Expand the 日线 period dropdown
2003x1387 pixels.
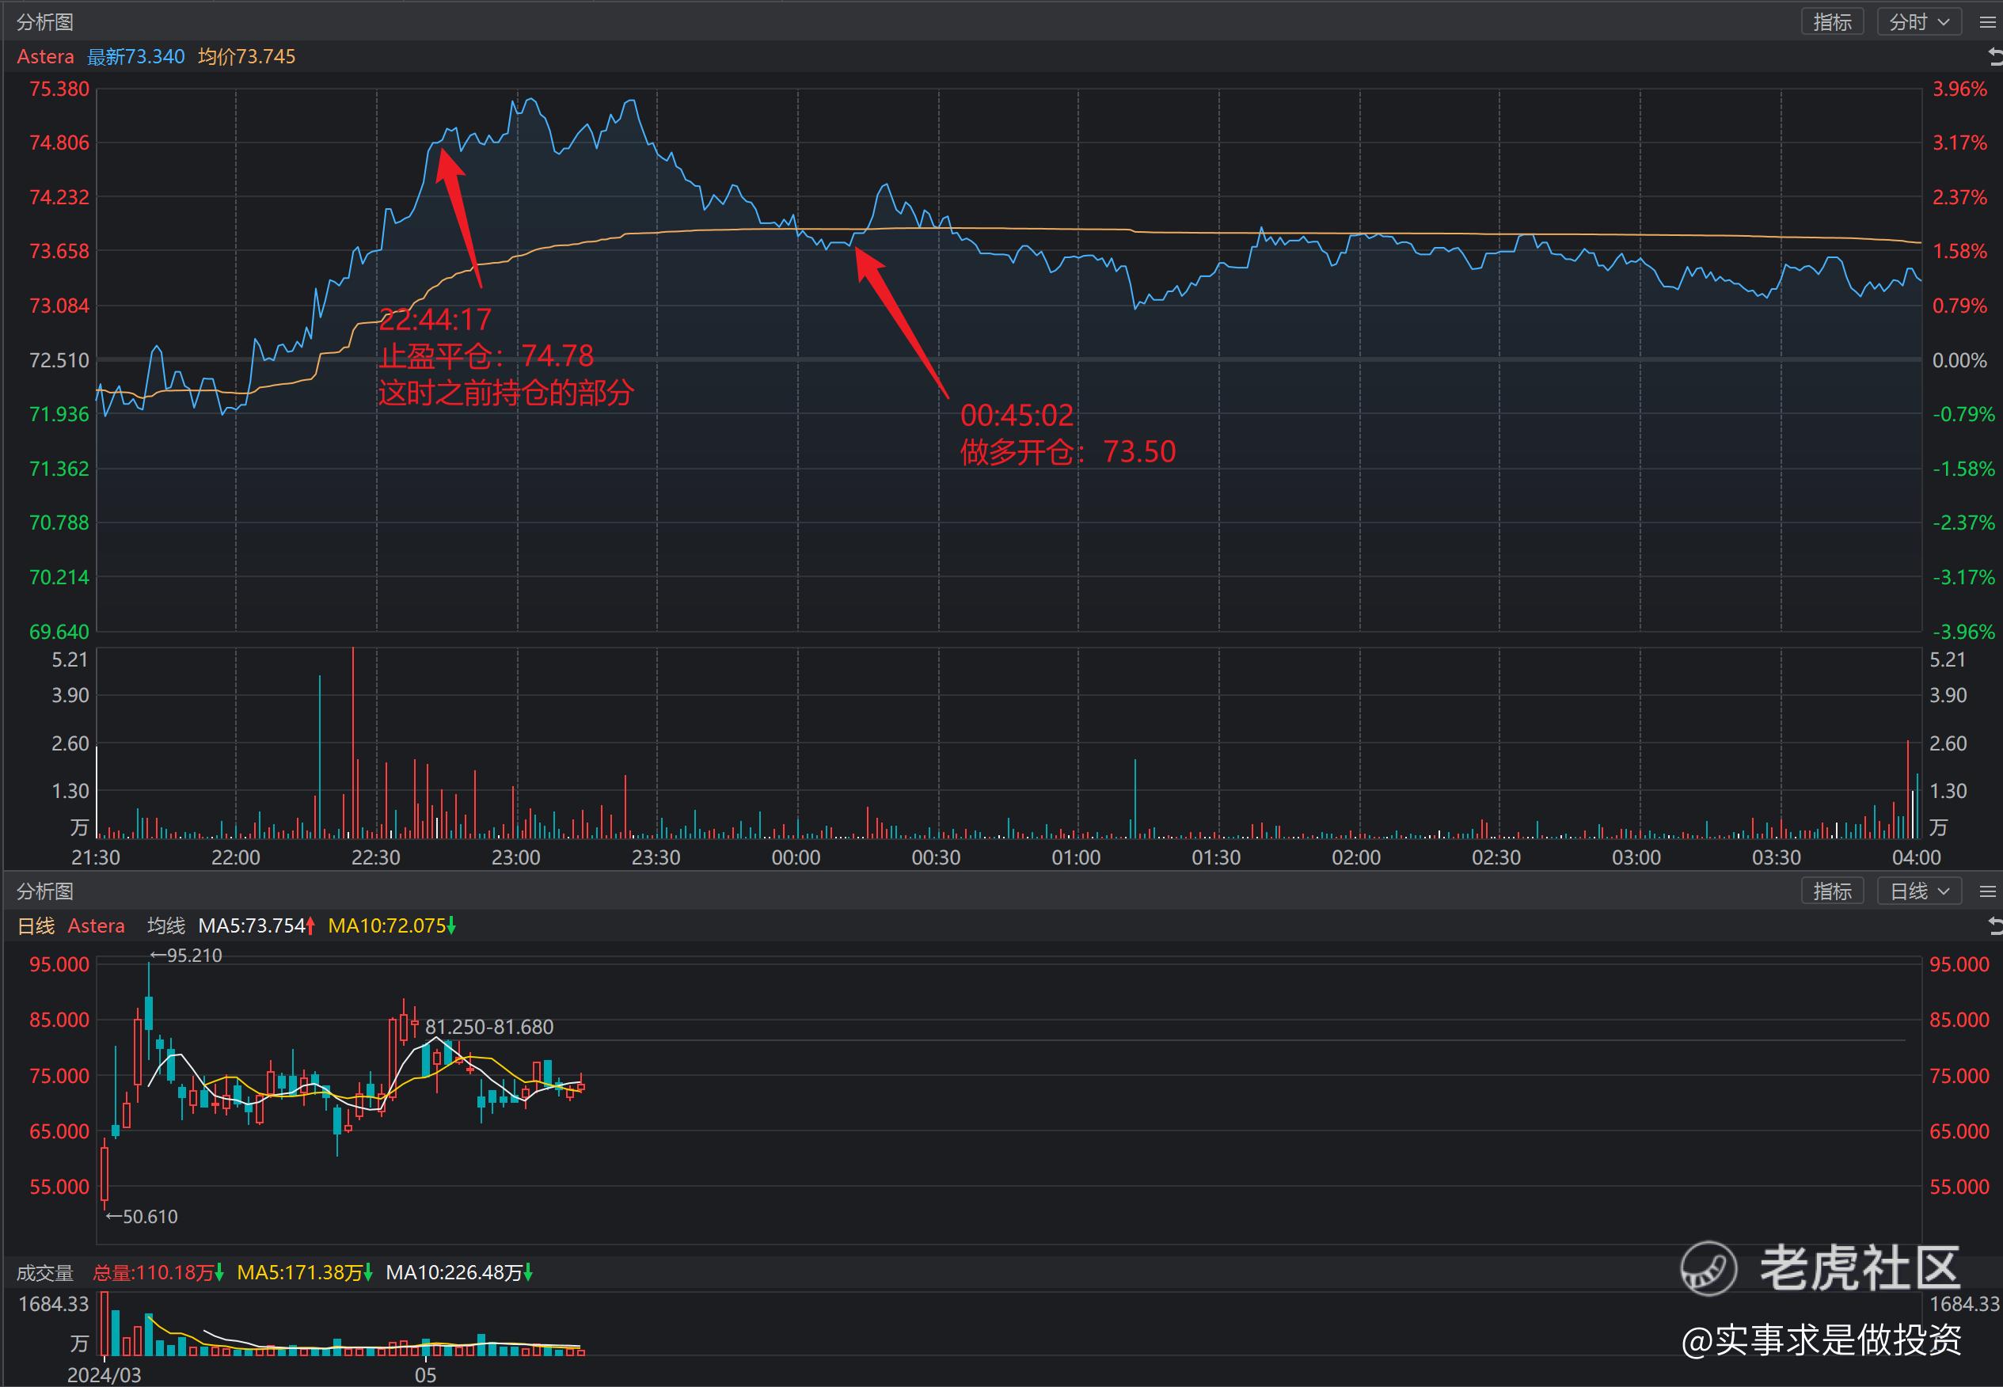tap(1919, 891)
